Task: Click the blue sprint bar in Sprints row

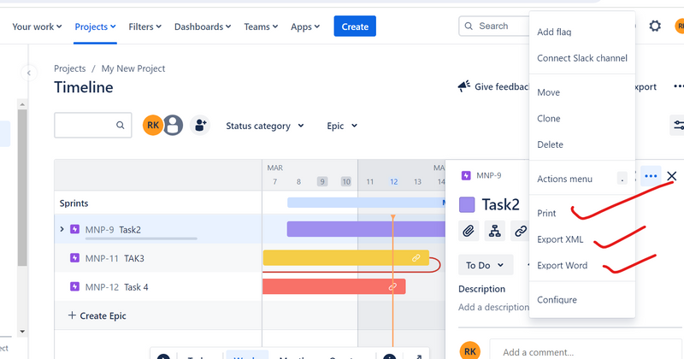Action: [366, 203]
